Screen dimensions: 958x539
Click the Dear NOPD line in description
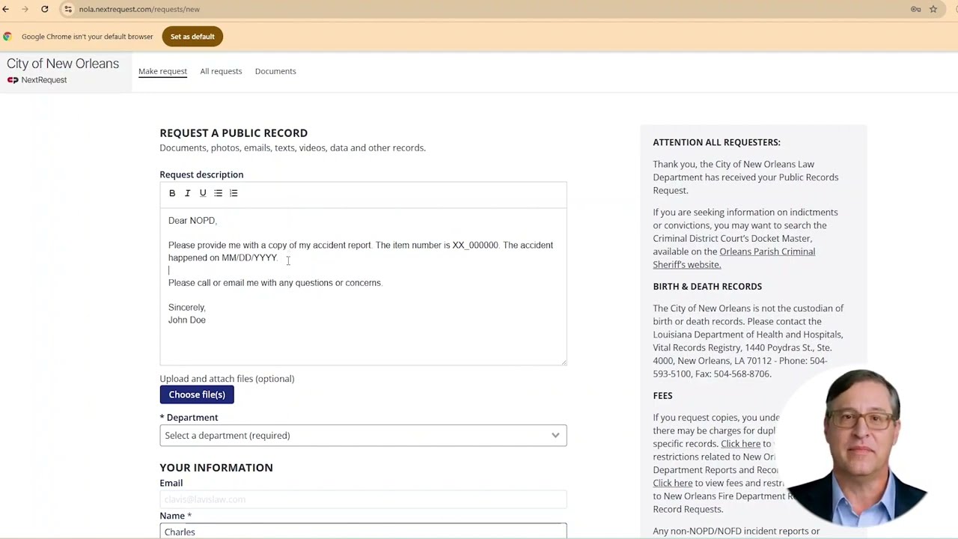click(192, 221)
